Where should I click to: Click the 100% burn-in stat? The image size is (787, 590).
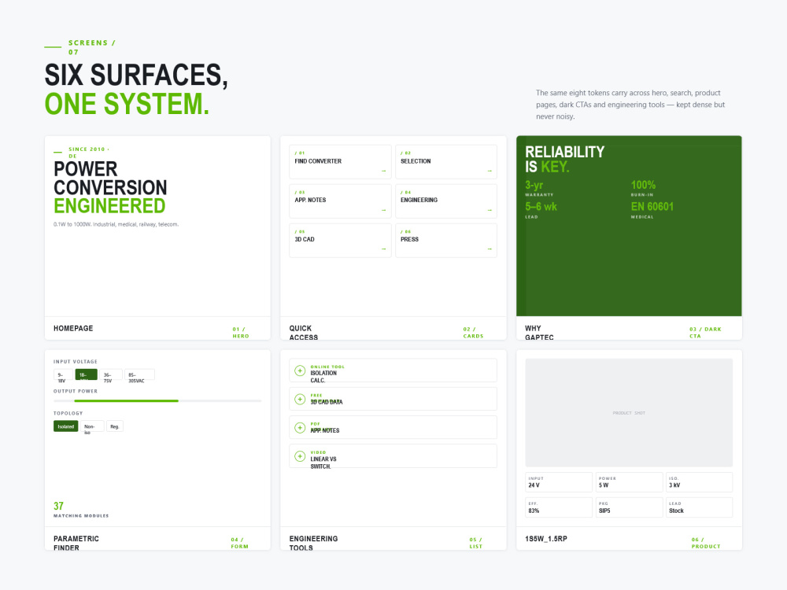click(x=643, y=188)
